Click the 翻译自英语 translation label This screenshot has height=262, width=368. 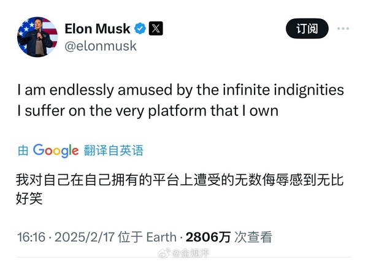pos(113,150)
